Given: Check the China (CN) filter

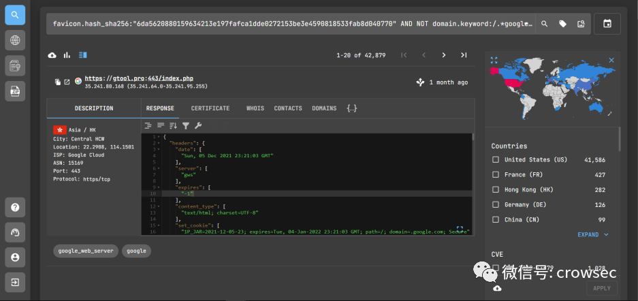Looking at the screenshot, I should (x=496, y=220).
